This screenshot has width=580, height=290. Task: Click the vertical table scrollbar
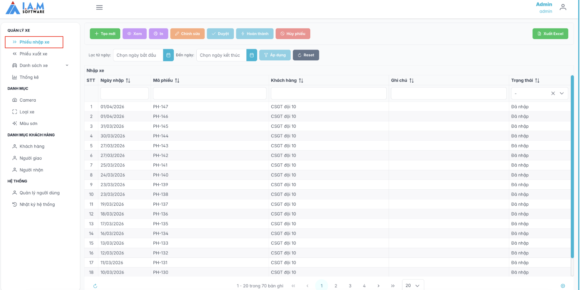[x=572, y=164]
